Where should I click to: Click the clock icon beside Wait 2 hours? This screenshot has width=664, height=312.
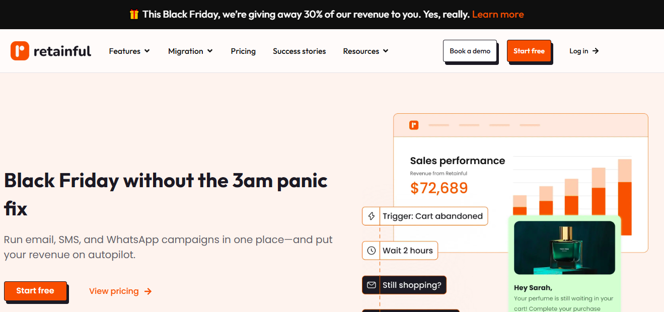(x=372, y=251)
